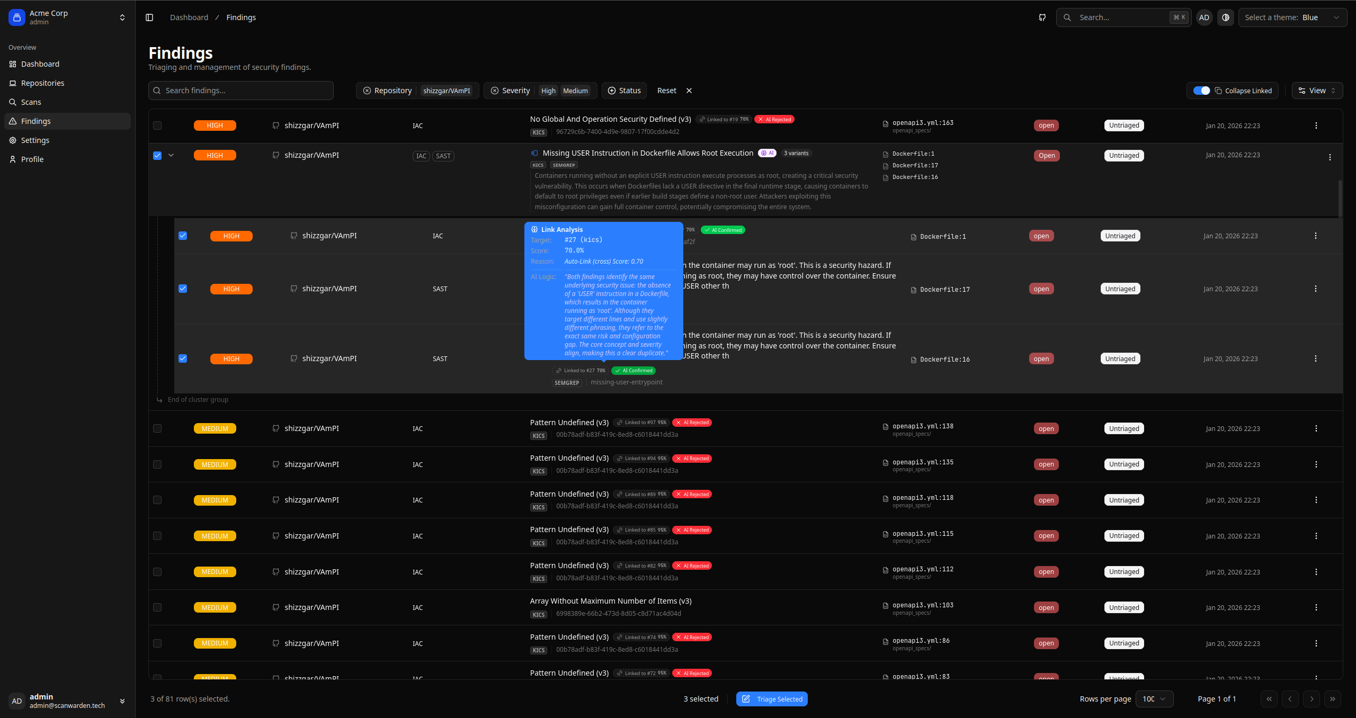The height and width of the screenshot is (718, 1356).
Task: Remove the Repository filter via x icon
Action: coord(367,91)
